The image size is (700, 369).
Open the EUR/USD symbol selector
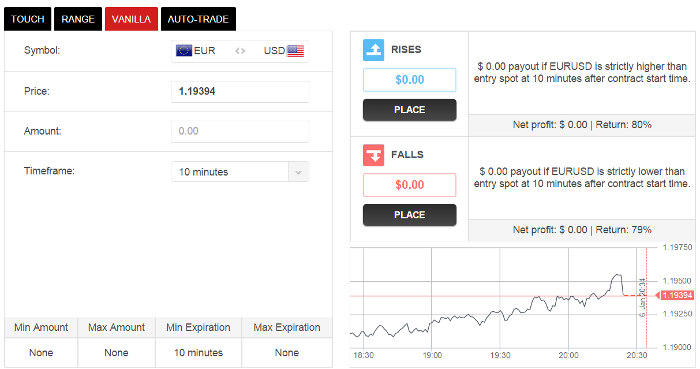(240, 51)
